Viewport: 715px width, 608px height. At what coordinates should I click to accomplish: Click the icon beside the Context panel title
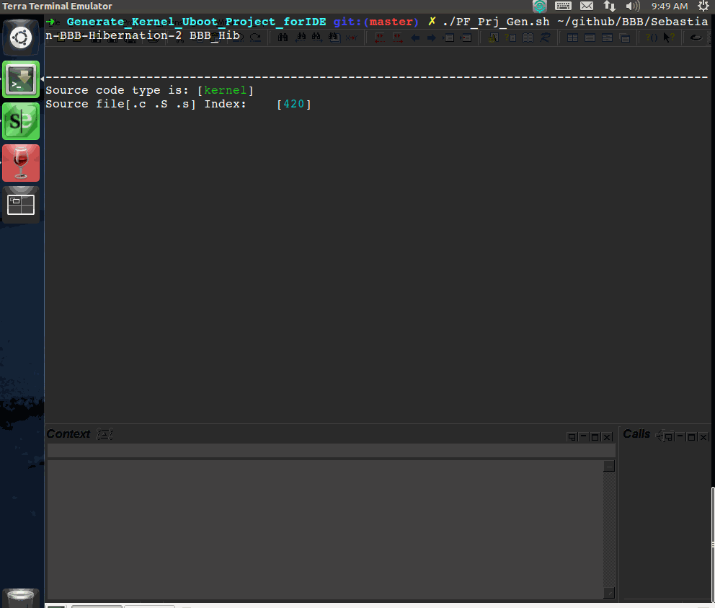pos(105,434)
